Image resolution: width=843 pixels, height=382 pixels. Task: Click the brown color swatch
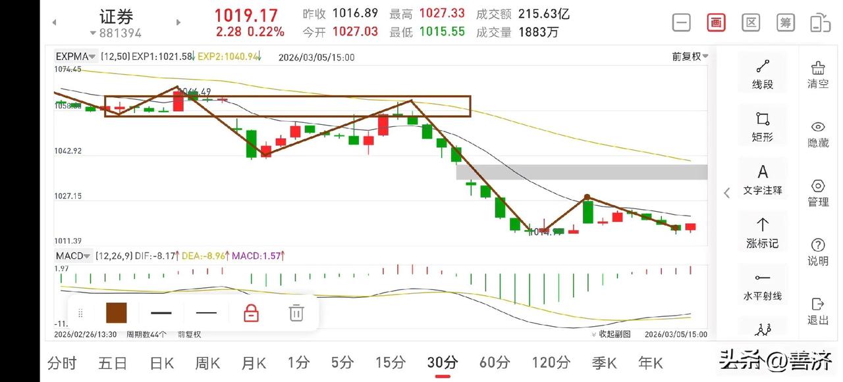[116, 313]
